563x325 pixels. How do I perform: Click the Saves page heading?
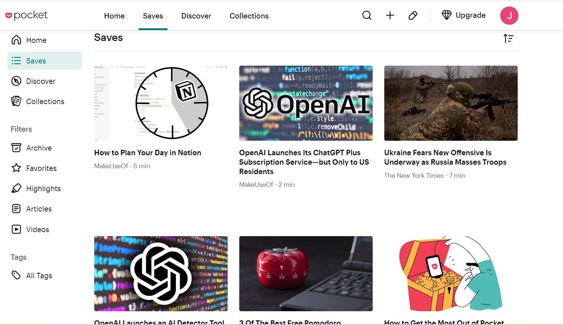click(108, 37)
